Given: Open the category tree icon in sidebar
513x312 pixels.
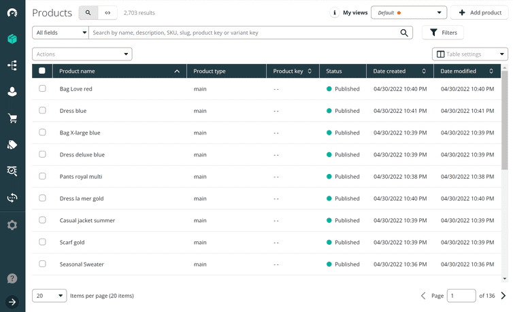Looking at the screenshot, I should (12, 65).
